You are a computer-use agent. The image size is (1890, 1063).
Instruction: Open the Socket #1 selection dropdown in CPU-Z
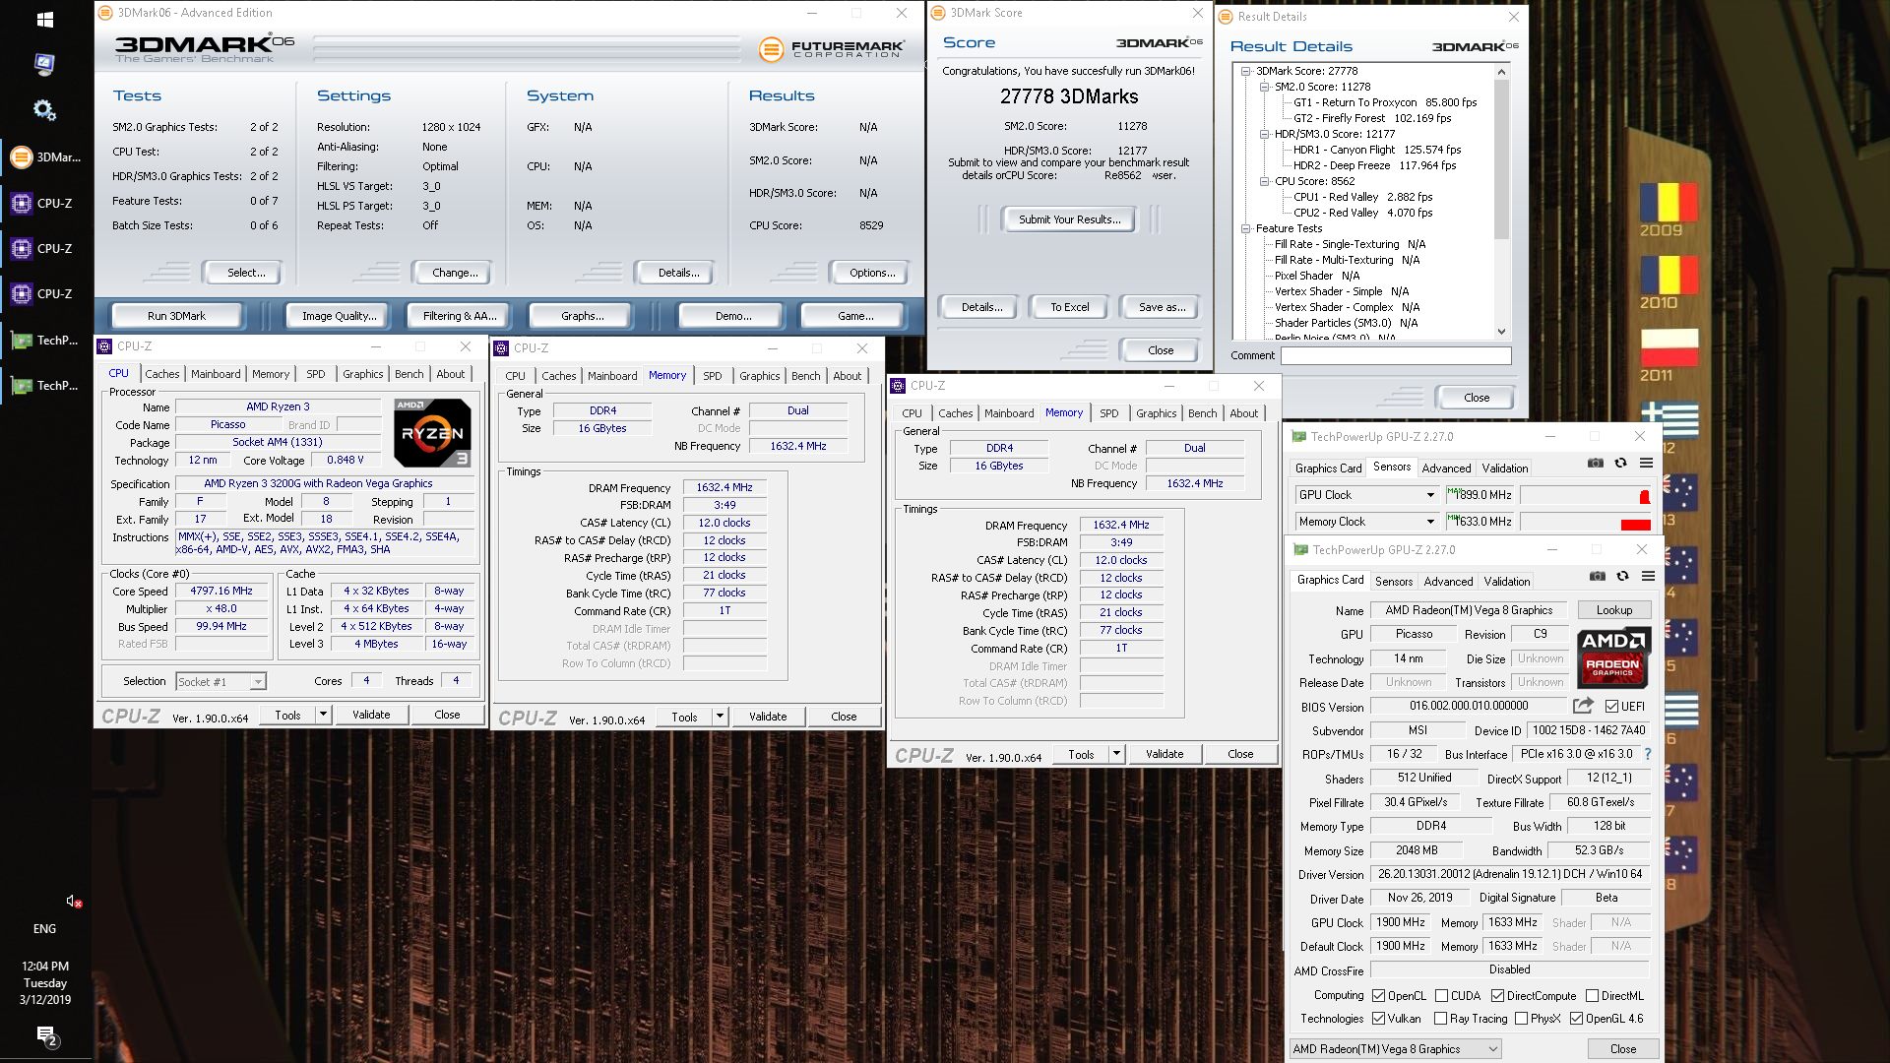(220, 681)
